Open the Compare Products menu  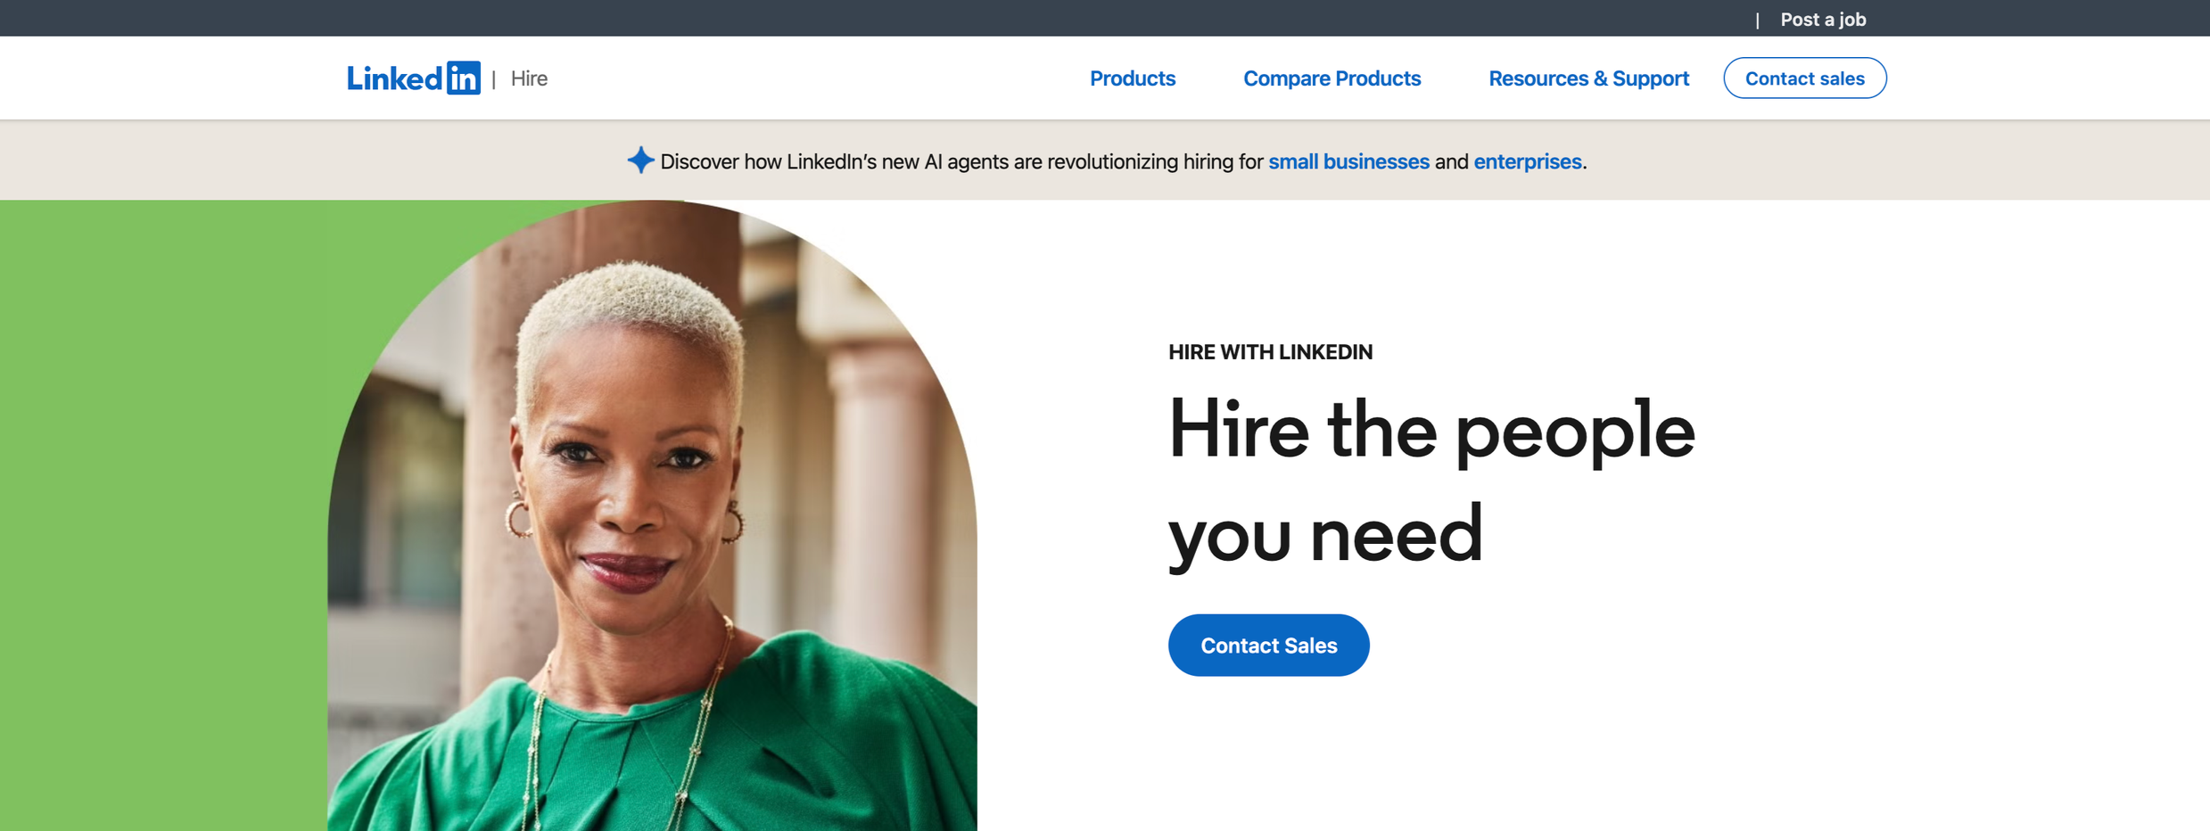click(1332, 78)
